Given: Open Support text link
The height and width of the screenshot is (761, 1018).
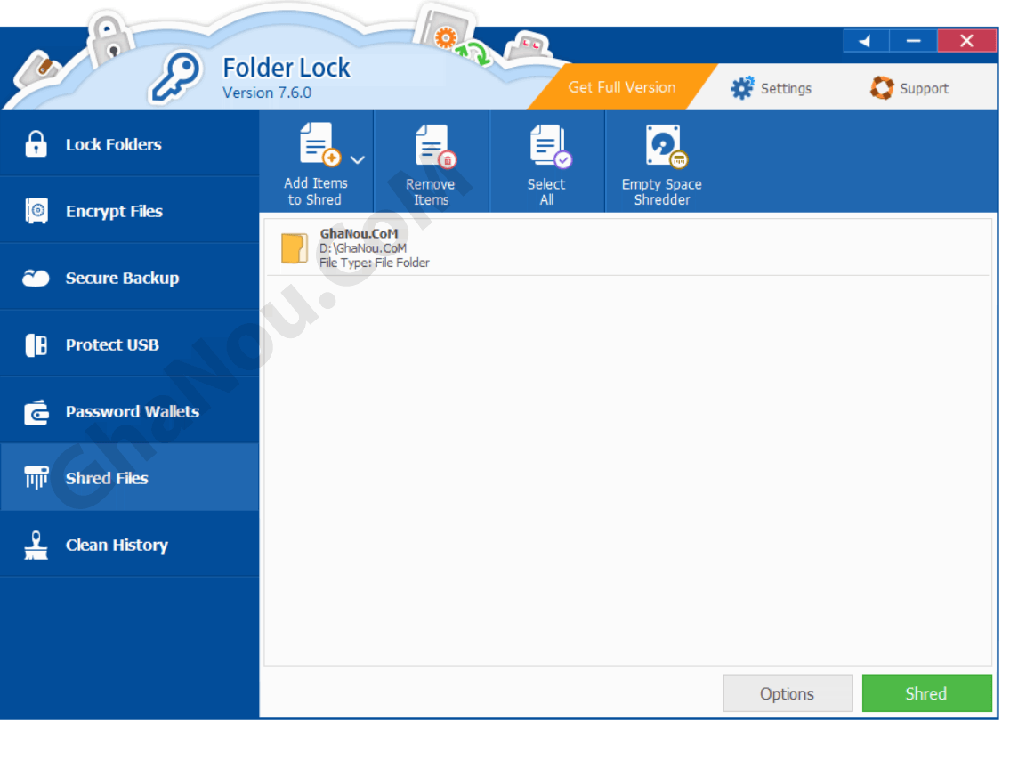Looking at the screenshot, I should pyautogui.click(x=924, y=88).
